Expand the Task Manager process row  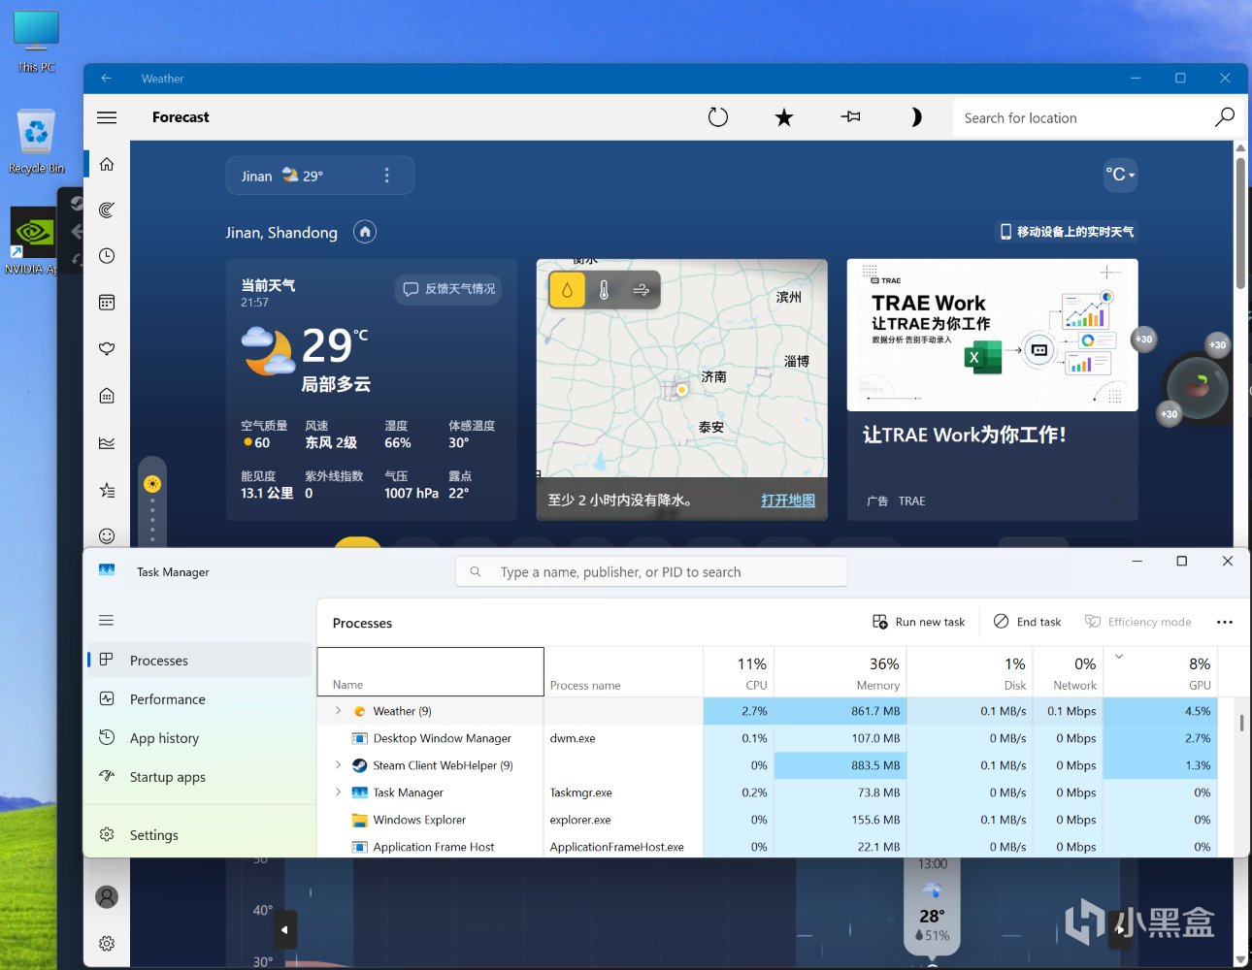pyautogui.click(x=338, y=792)
